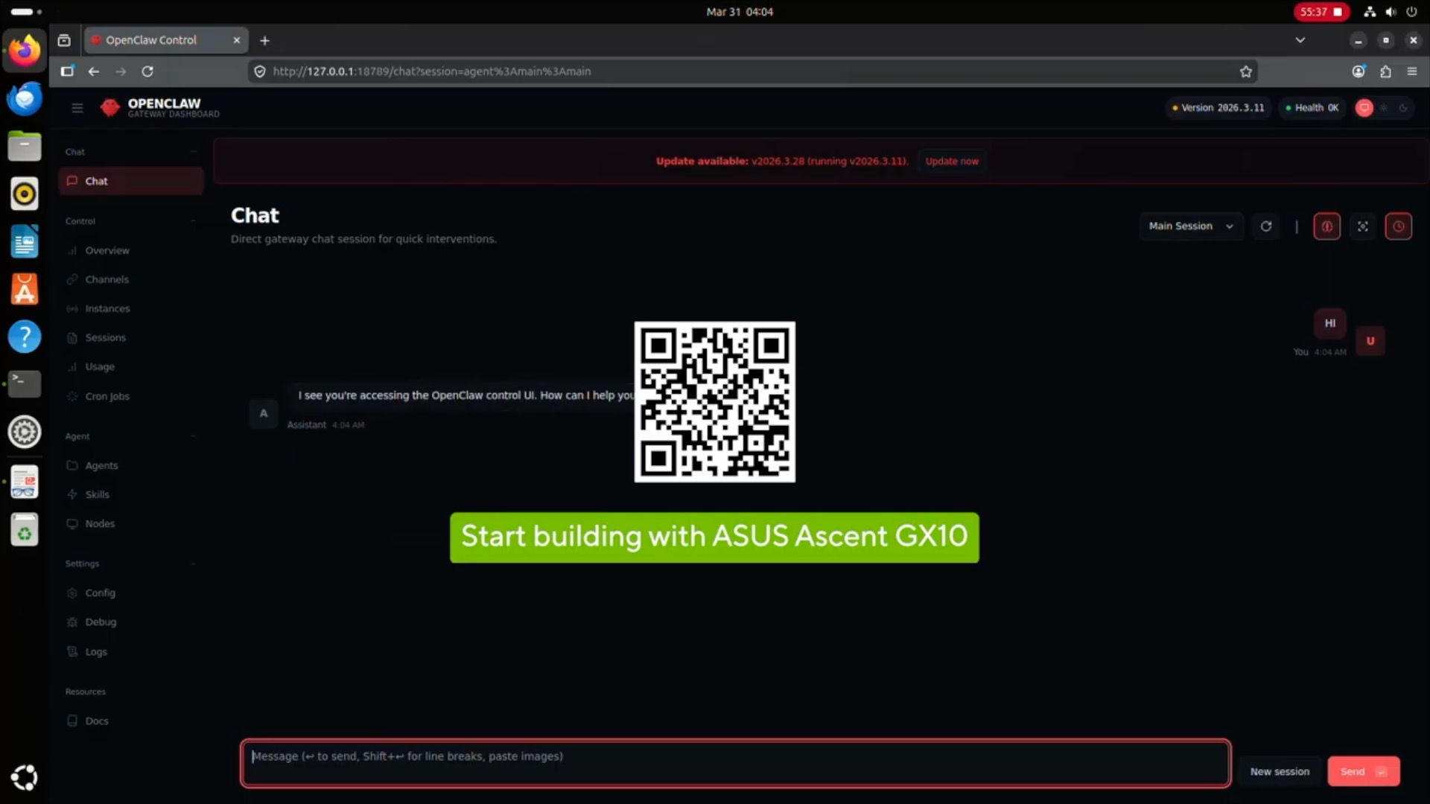The height and width of the screenshot is (804, 1430).
Task: Open Cron Jobs in the sidebar
Action: click(x=131, y=396)
